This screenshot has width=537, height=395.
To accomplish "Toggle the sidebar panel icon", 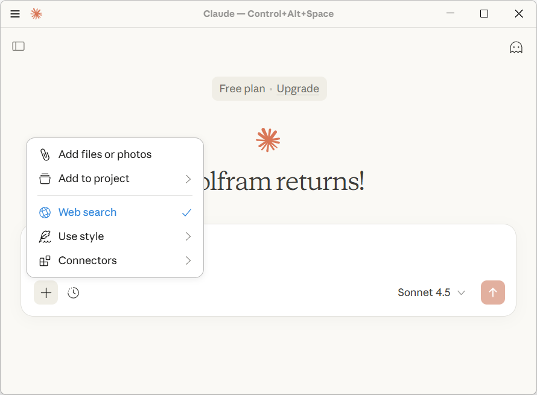I will click(x=19, y=46).
